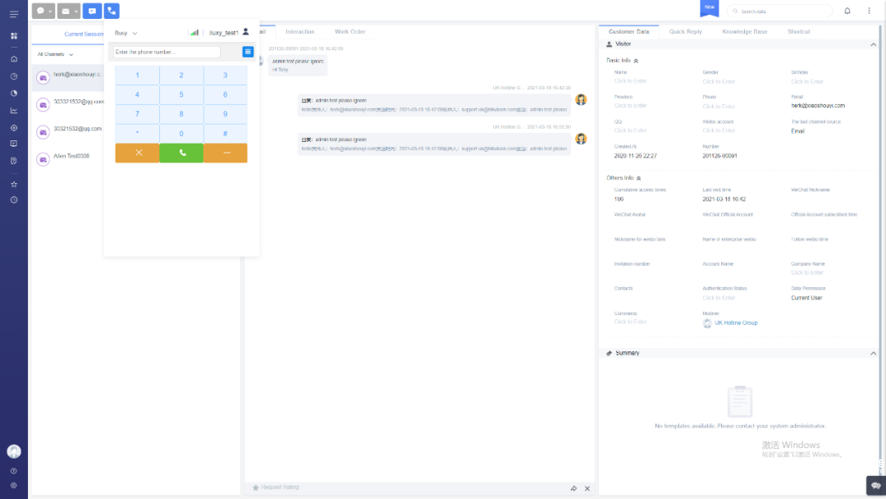Open the Busy status dropdown
The width and height of the screenshot is (886, 499).
click(x=126, y=33)
